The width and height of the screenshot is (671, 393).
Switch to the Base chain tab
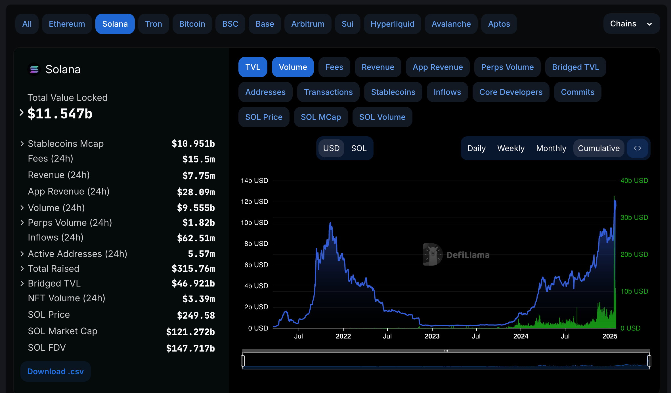[265, 24]
